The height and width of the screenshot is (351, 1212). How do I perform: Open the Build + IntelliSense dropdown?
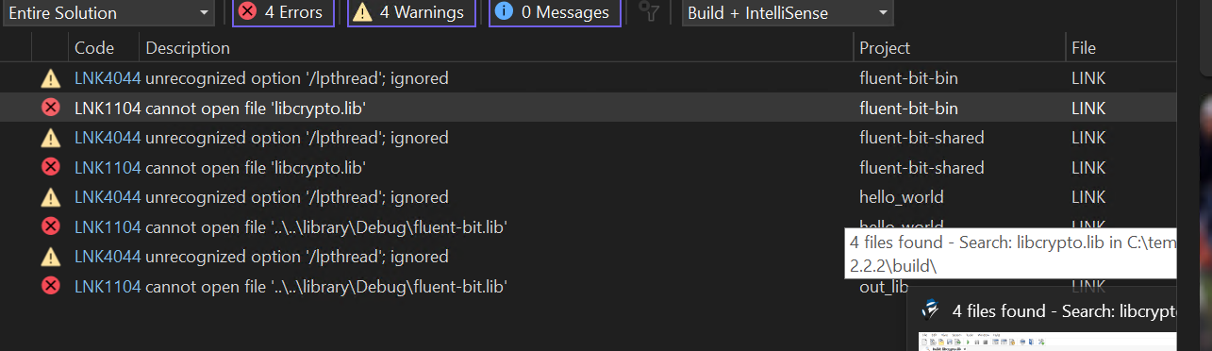click(x=788, y=12)
